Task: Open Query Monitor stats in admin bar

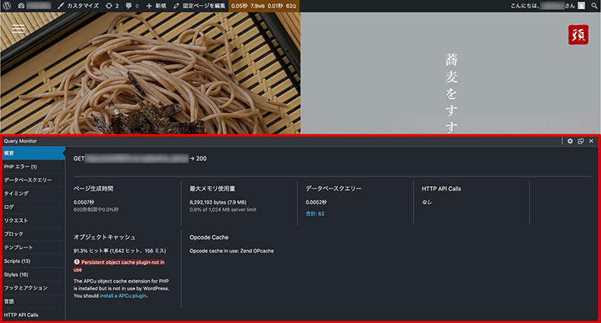Action: (x=264, y=6)
